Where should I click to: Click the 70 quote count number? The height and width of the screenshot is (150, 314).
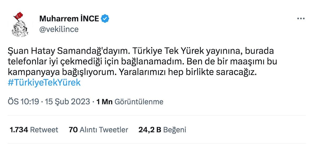pyautogui.click(x=73, y=130)
